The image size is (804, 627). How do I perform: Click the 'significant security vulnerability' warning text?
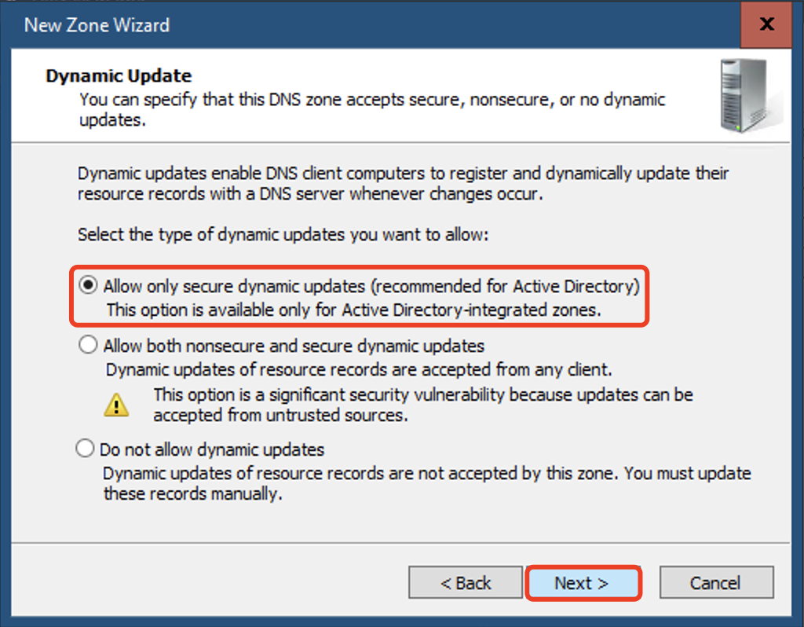423,405
